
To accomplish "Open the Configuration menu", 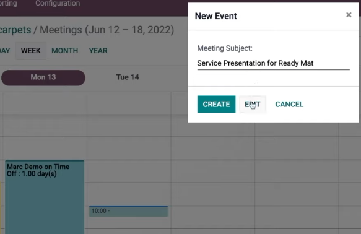I will pyautogui.click(x=58, y=4).
